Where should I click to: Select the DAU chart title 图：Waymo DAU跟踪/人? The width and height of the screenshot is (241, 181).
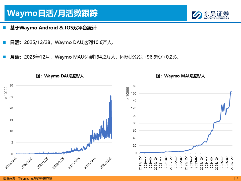60,76
